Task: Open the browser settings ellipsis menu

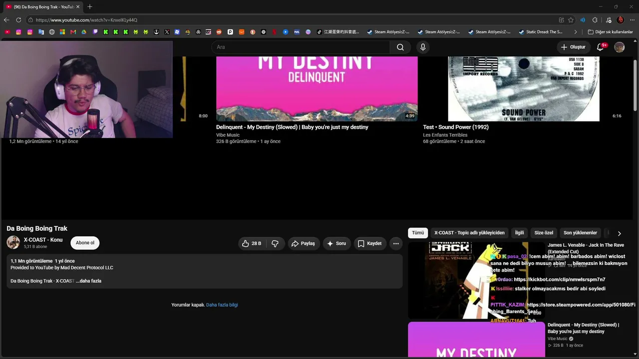Action: point(632,20)
